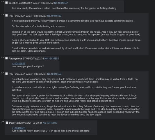Click the poster name PartlyIrish
Screen dimensions: 155x140
point(15,123)
